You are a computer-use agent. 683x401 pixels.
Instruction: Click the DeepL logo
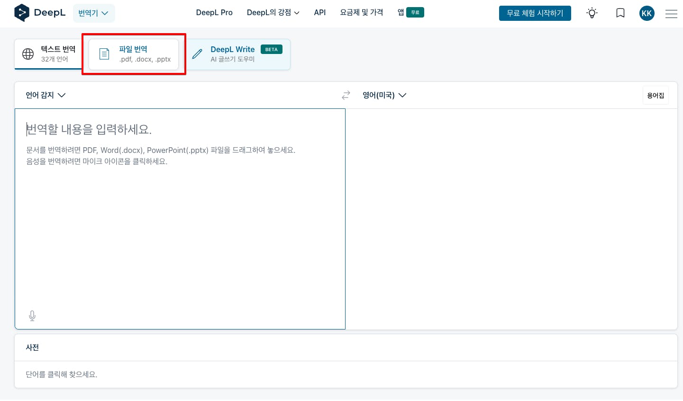(40, 13)
